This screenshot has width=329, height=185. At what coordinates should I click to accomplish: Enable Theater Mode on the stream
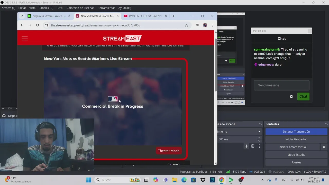tap(169, 151)
